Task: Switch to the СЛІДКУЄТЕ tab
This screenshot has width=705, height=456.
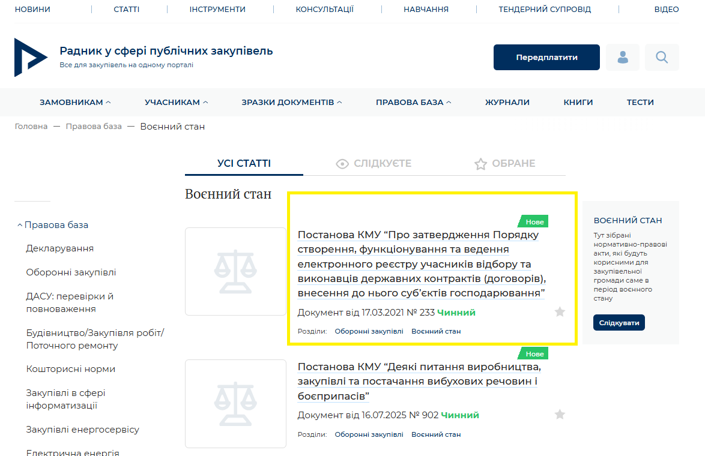Action: 374,164
